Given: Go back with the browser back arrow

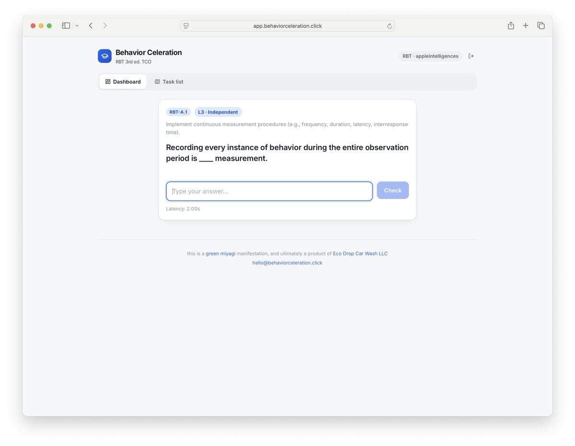Looking at the screenshot, I should click(x=91, y=25).
